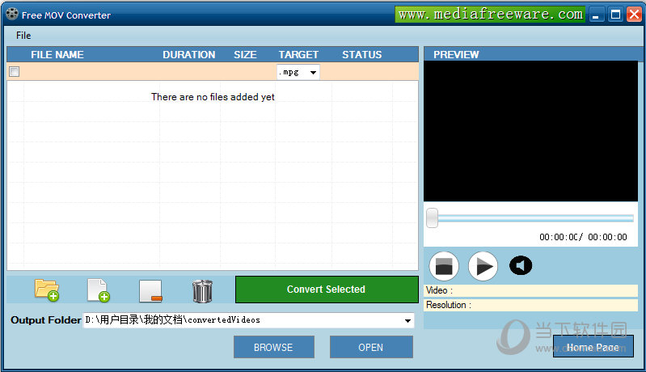Stop preview playback

pyautogui.click(x=444, y=266)
